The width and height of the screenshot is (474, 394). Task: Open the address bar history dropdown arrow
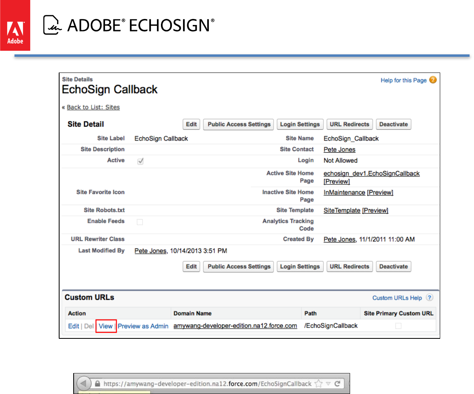(x=328, y=384)
